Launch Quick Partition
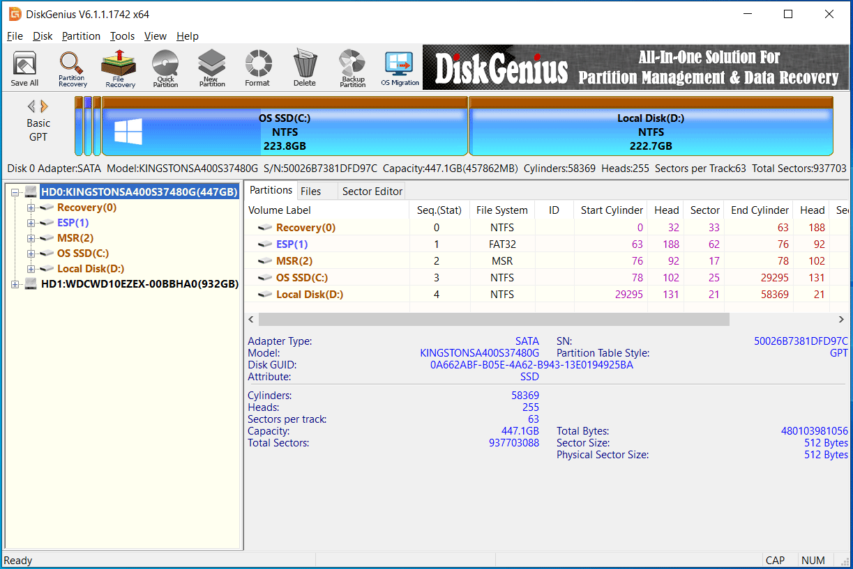The height and width of the screenshot is (569, 853). coord(165,68)
